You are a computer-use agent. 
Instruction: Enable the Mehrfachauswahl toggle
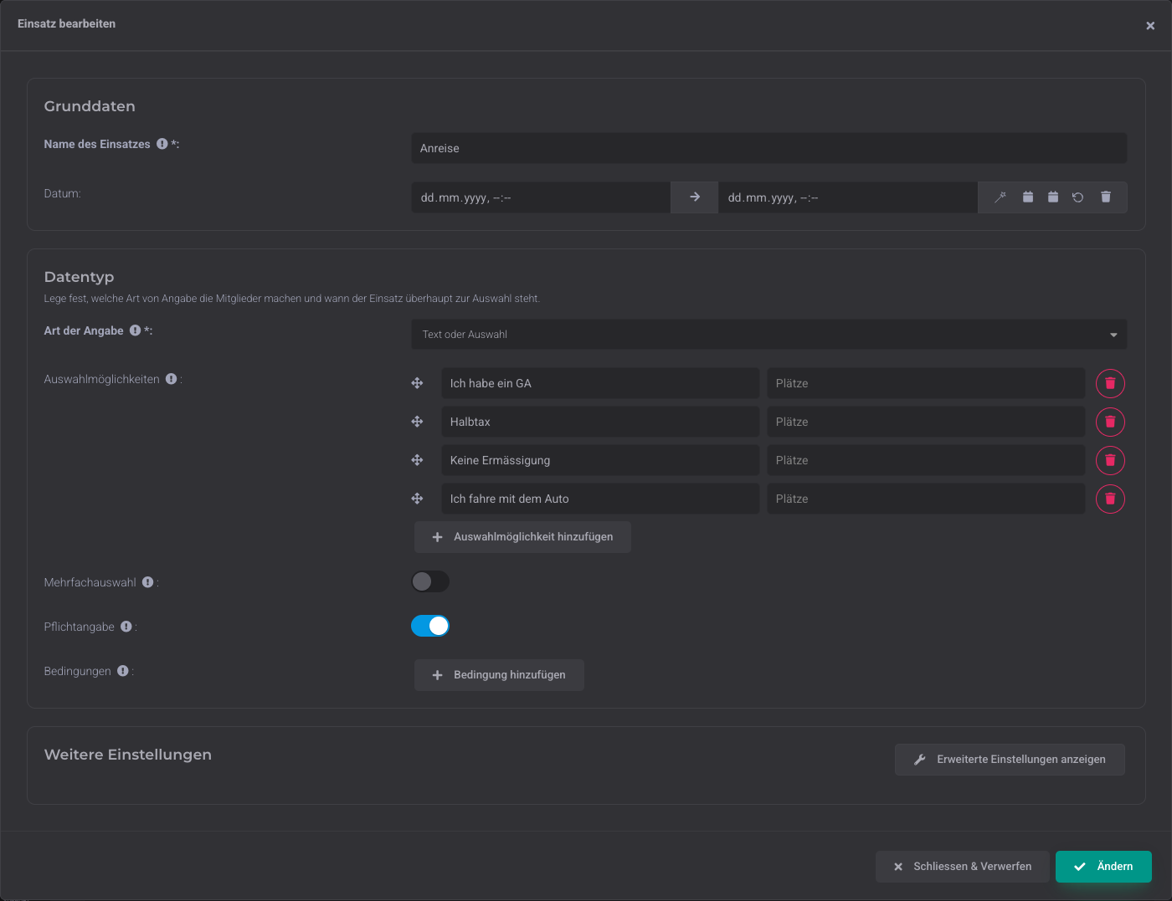pyautogui.click(x=430, y=581)
